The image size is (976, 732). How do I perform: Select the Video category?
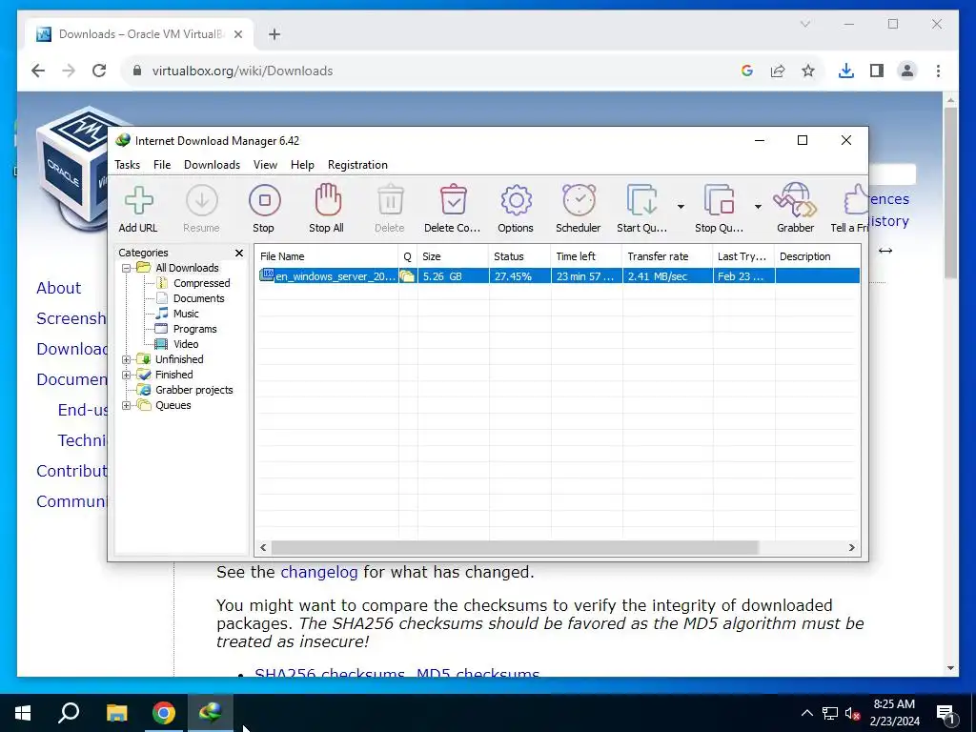tap(186, 344)
